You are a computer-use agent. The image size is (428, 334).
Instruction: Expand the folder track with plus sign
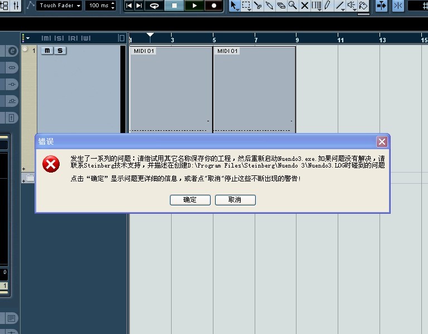coord(24,181)
